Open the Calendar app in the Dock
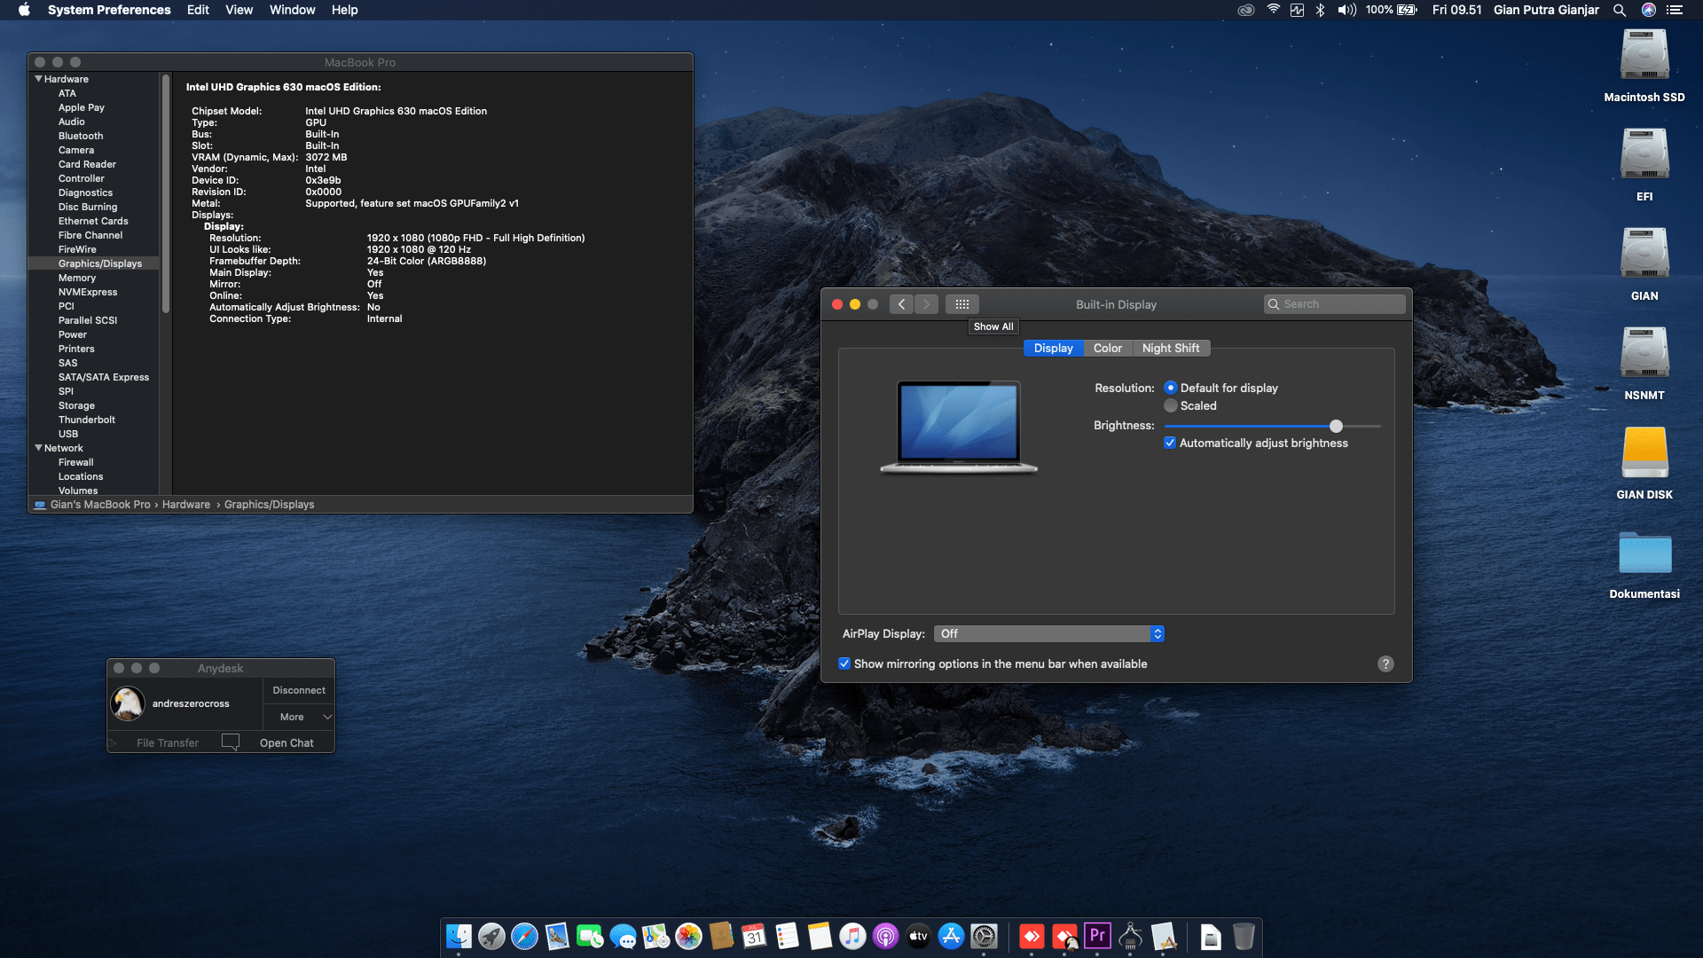The height and width of the screenshot is (958, 1703). (755, 937)
